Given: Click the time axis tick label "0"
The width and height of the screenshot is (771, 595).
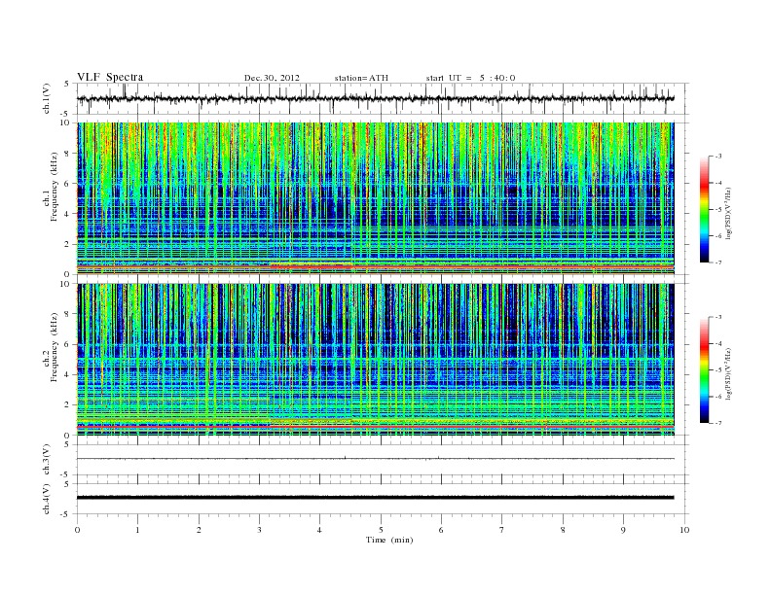Looking at the screenshot, I should tap(77, 530).
